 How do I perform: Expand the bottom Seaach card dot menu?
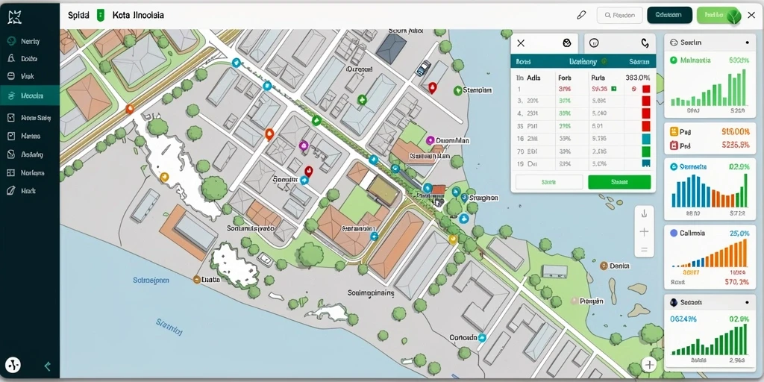[x=747, y=303]
